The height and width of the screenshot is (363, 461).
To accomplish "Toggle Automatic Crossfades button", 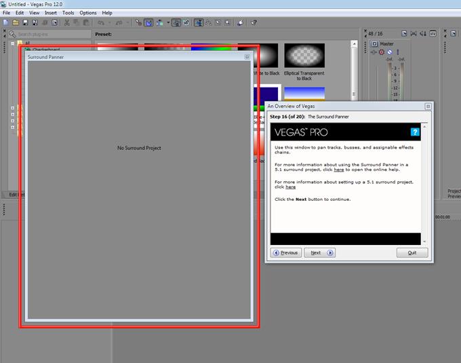I will (x=148, y=22).
